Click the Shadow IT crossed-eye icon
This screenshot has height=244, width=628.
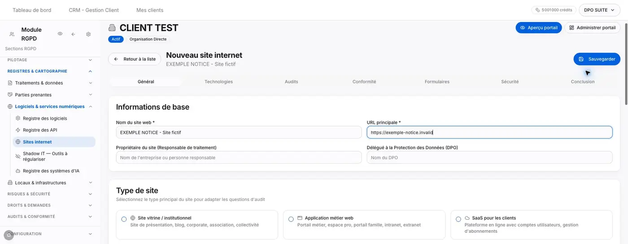point(18,156)
